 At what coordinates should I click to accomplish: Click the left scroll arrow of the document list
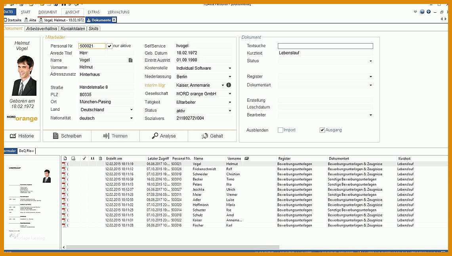coord(64,247)
